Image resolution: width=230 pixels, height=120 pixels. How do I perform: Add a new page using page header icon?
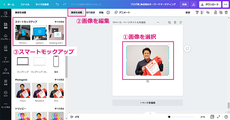181,22
